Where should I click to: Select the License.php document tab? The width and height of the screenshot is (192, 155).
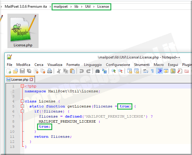[x=20, y=80]
